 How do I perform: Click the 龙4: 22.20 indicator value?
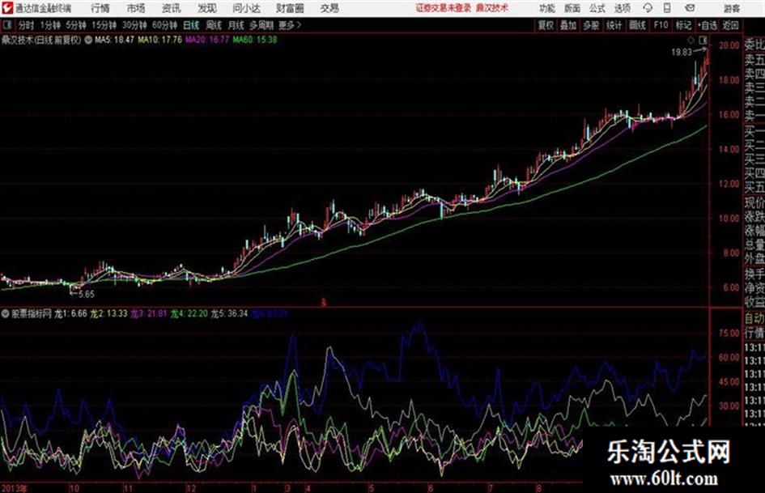[x=189, y=313]
